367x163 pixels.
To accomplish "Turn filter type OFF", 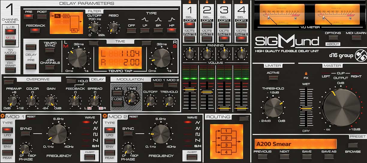I will point(132,30).
